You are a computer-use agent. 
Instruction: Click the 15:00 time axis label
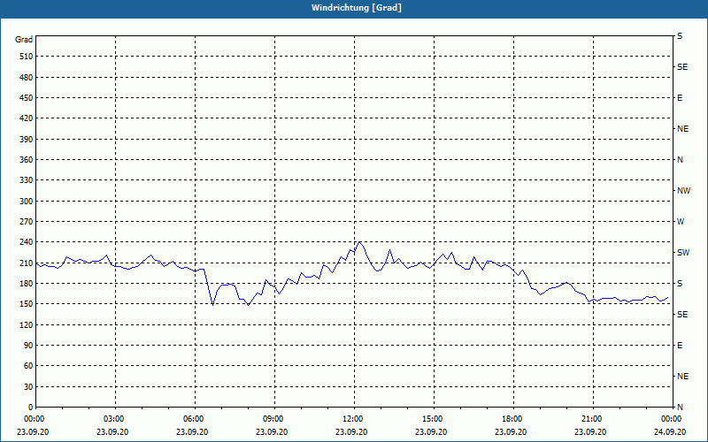[432, 419]
